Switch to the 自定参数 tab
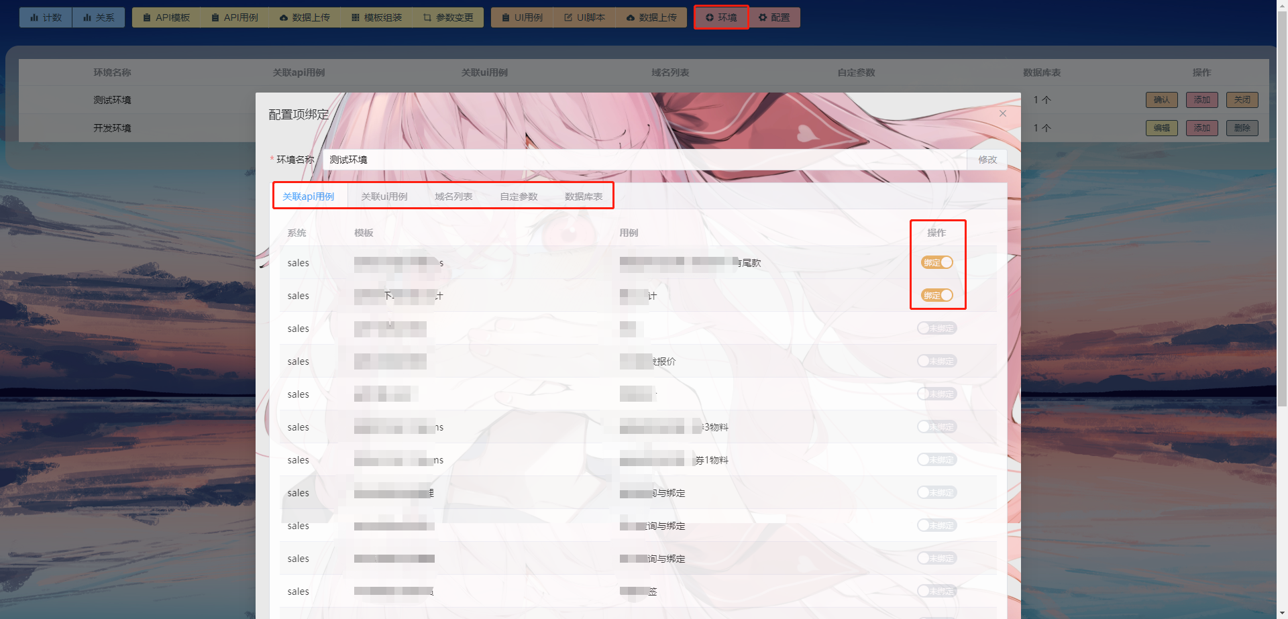Image resolution: width=1288 pixels, height=619 pixels. click(x=519, y=196)
